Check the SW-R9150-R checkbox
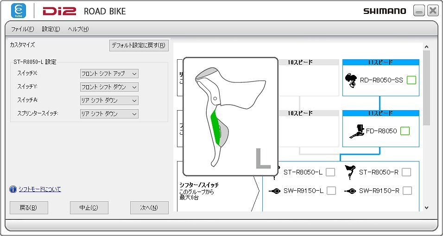The height and width of the screenshot is (236, 443). [x=407, y=191]
